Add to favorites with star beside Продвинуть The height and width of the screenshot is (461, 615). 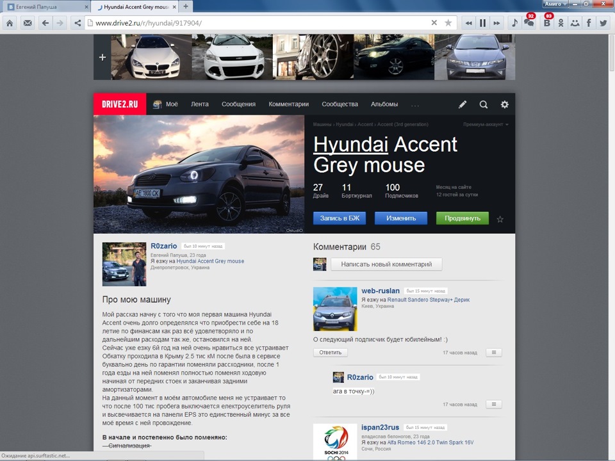[x=500, y=219]
